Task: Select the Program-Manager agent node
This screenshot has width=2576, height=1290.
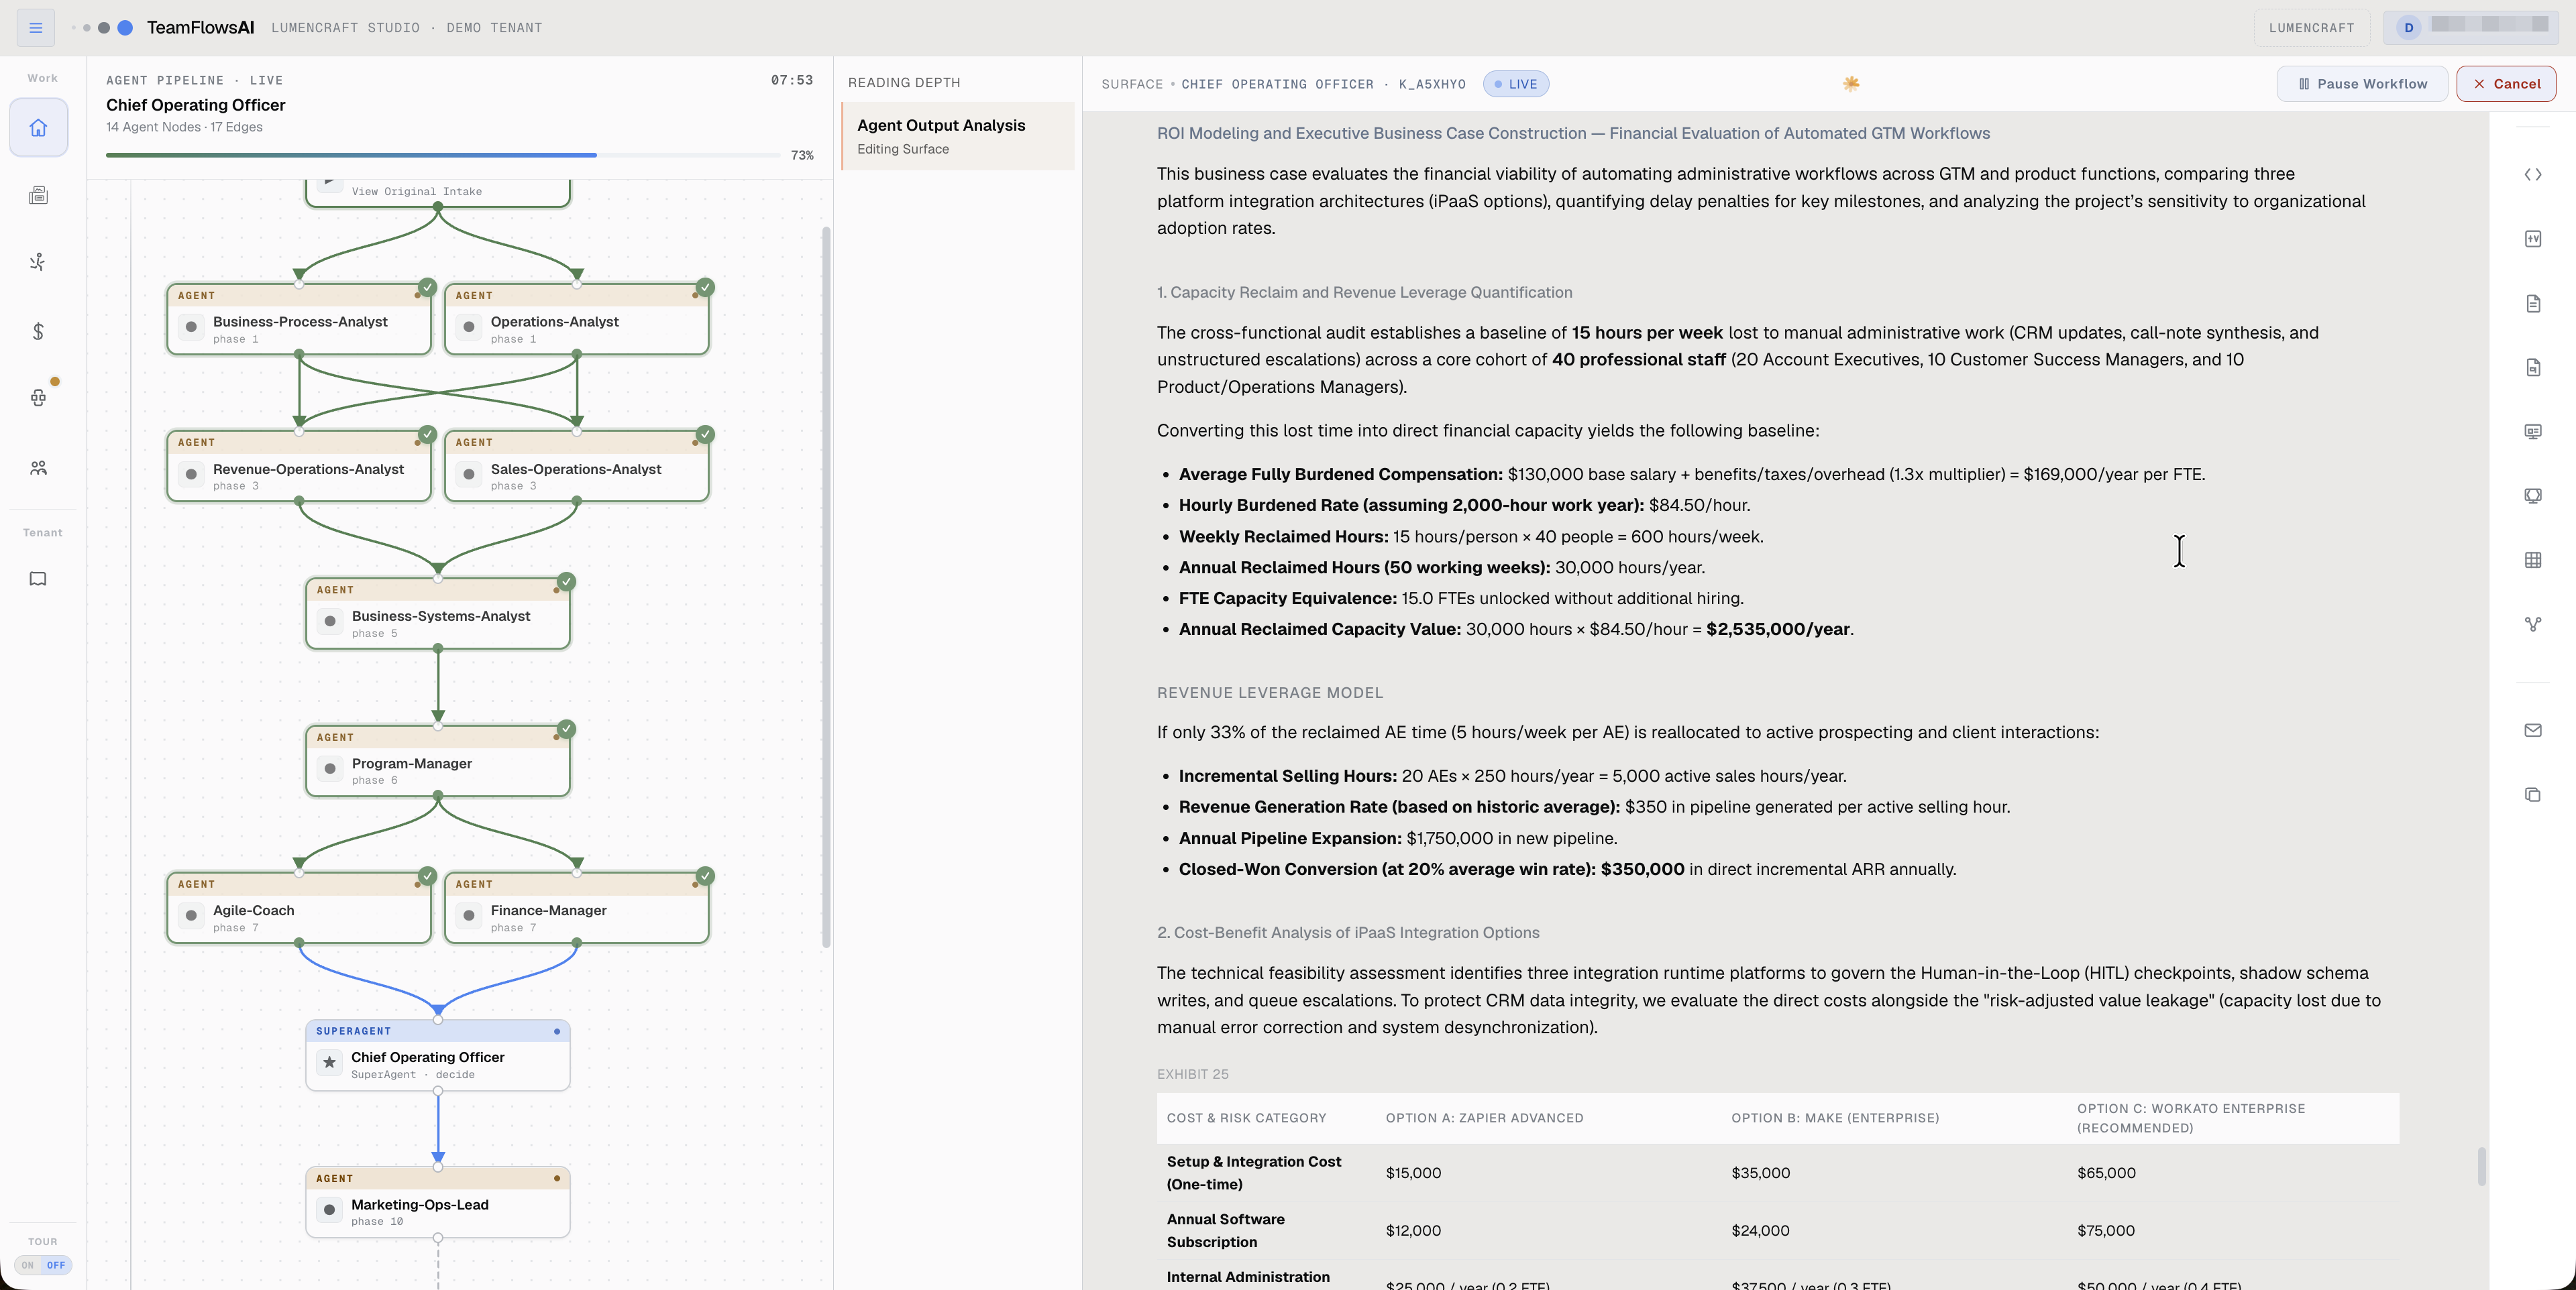Action: coord(438,762)
